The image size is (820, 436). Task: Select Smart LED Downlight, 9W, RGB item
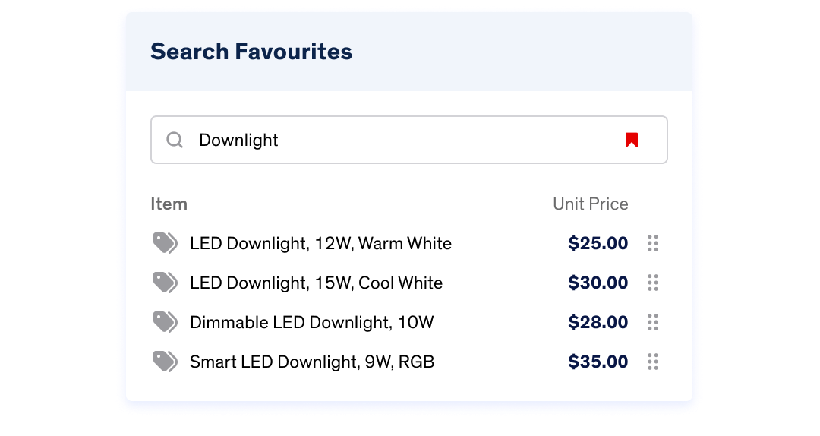tap(312, 362)
